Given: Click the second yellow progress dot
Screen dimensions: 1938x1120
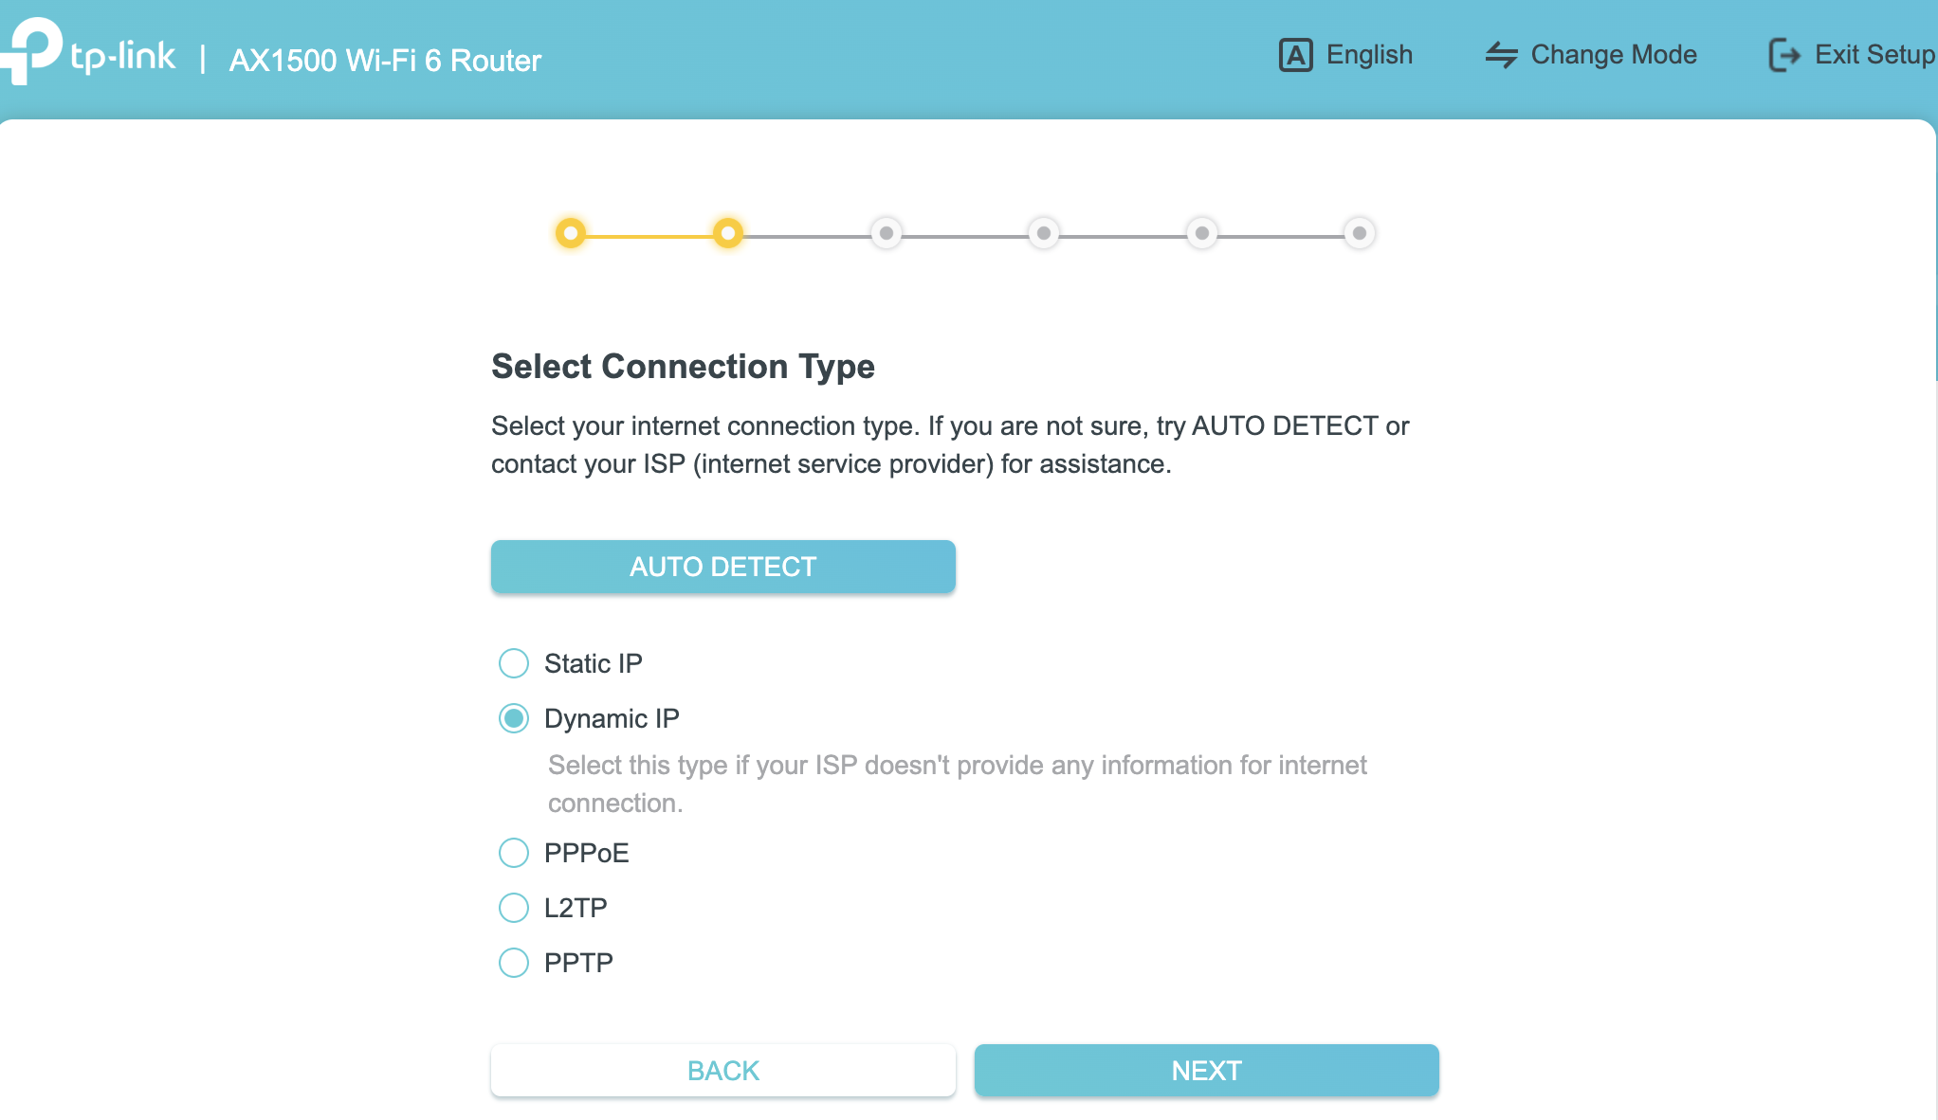Looking at the screenshot, I should (x=728, y=233).
